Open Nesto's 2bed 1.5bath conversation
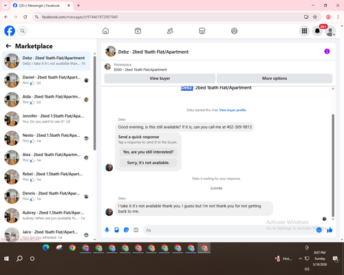344x275 pixels. (46, 138)
